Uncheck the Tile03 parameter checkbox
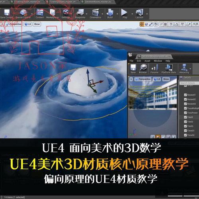Viewport: 199px width, 199px height. (x=185, y=126)
